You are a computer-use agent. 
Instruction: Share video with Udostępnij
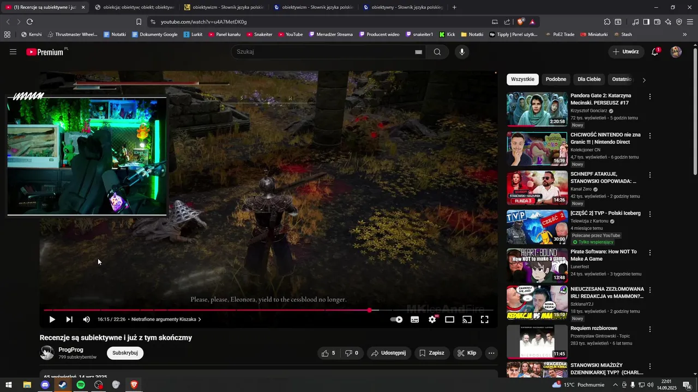click(x=389, y=353)
